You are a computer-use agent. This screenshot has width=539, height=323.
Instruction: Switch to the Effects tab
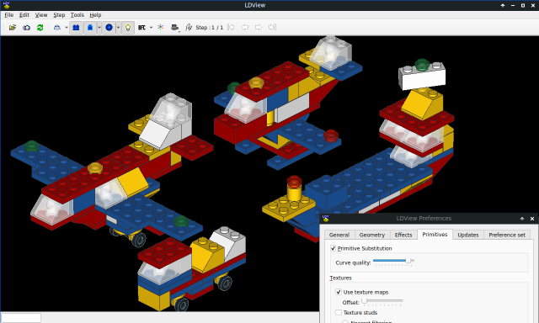[x=403, y=235]
